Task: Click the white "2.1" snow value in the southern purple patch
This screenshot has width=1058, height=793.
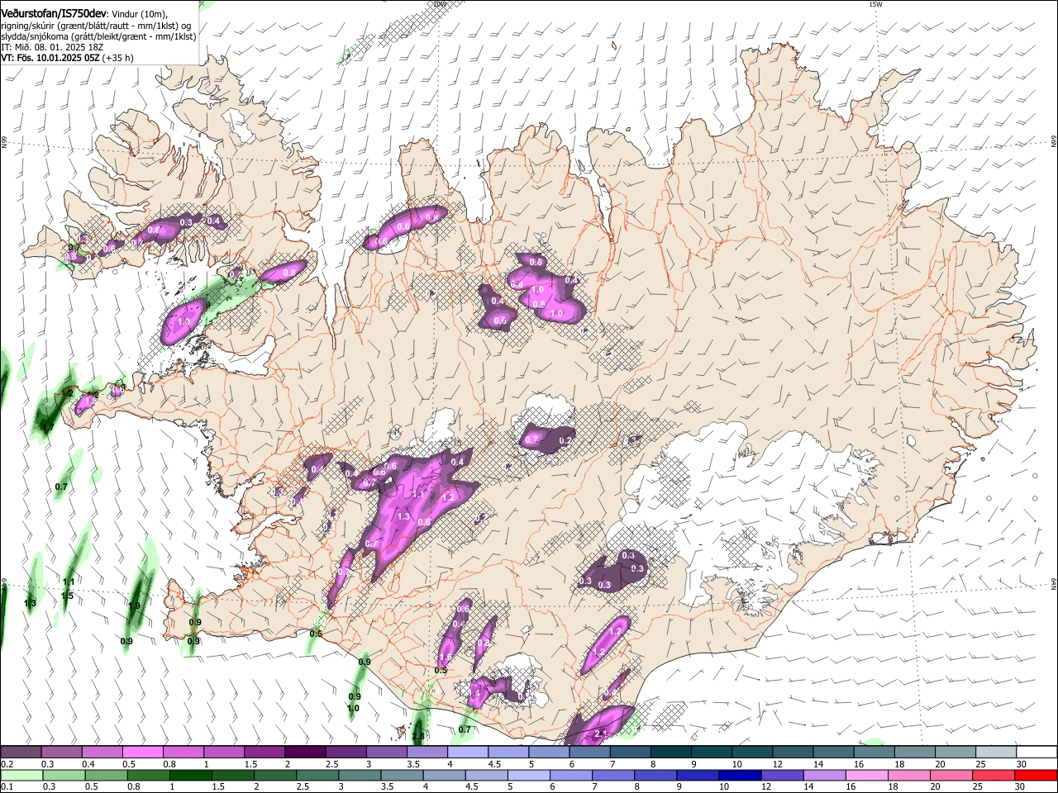Action: tap(601, 734)
